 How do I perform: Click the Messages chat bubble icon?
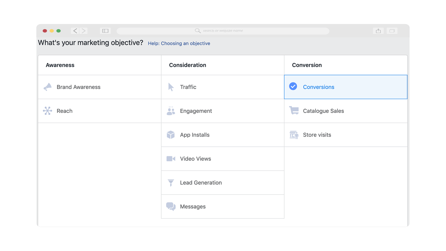coord(171,206)
